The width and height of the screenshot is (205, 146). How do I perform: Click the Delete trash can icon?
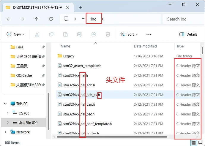(x=108, y=34)
